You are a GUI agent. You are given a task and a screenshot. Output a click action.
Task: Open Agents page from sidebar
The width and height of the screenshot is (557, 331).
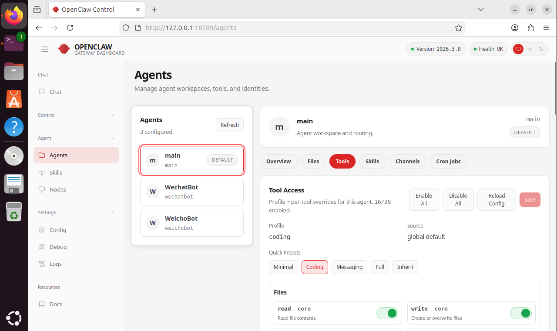tap(76, 155)
